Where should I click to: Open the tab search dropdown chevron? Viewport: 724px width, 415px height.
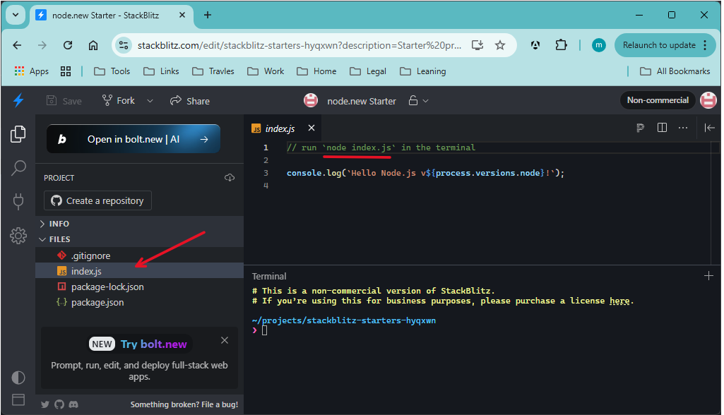pyautogui.click(x=16, y=15)
